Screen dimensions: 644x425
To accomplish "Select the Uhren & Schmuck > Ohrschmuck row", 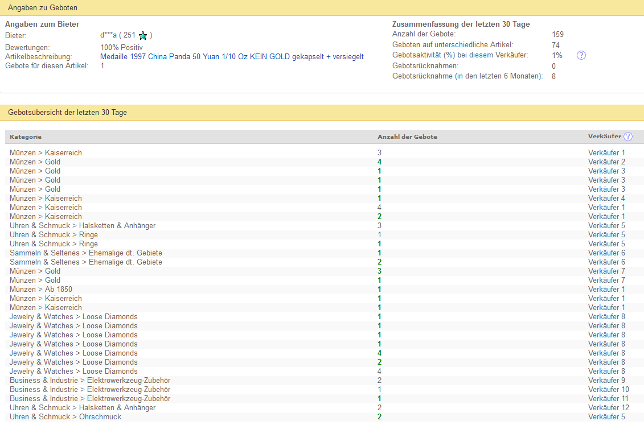I will [65, 417].
